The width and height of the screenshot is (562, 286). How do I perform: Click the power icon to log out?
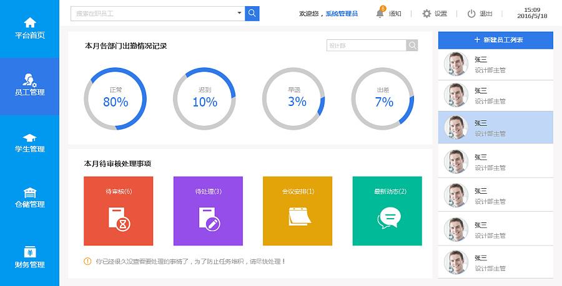471,14
